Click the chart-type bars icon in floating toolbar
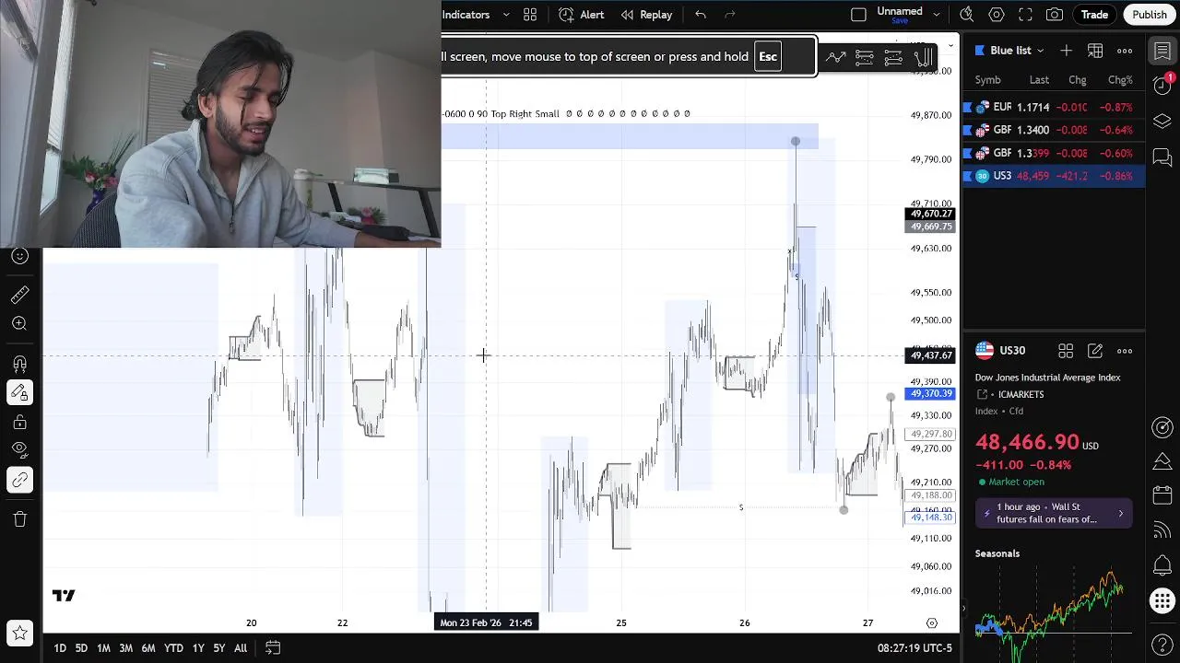This screenshot has height=663, width=1180. (923, 58)
